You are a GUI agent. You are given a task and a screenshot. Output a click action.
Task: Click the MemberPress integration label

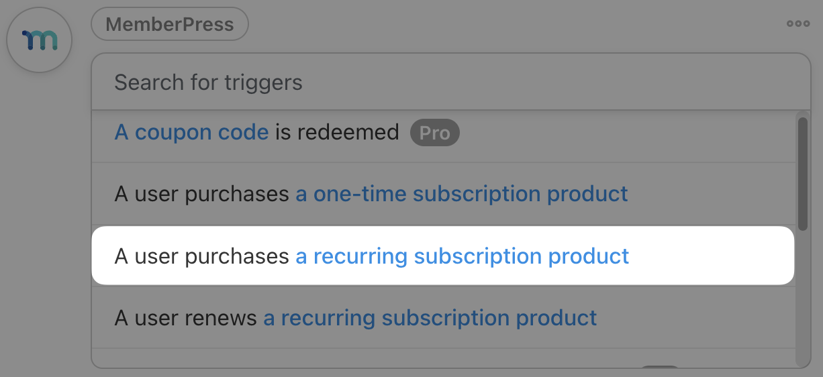170,25
